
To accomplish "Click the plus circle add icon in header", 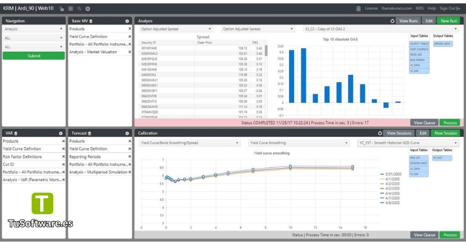I will click(x=88, y=9).
